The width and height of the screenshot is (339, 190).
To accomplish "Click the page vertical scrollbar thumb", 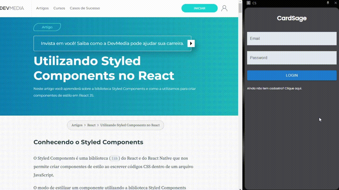I will click(240, 8).
